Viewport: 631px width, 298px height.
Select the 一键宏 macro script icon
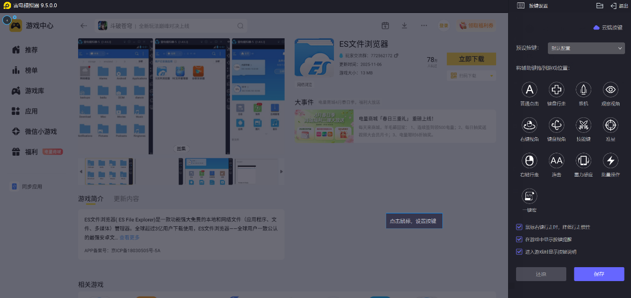529,196
